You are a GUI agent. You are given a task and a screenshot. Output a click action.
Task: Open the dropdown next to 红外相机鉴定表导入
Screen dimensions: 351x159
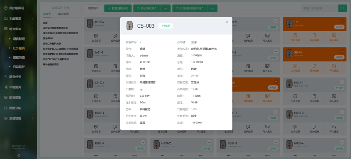(x=212, y=8)
